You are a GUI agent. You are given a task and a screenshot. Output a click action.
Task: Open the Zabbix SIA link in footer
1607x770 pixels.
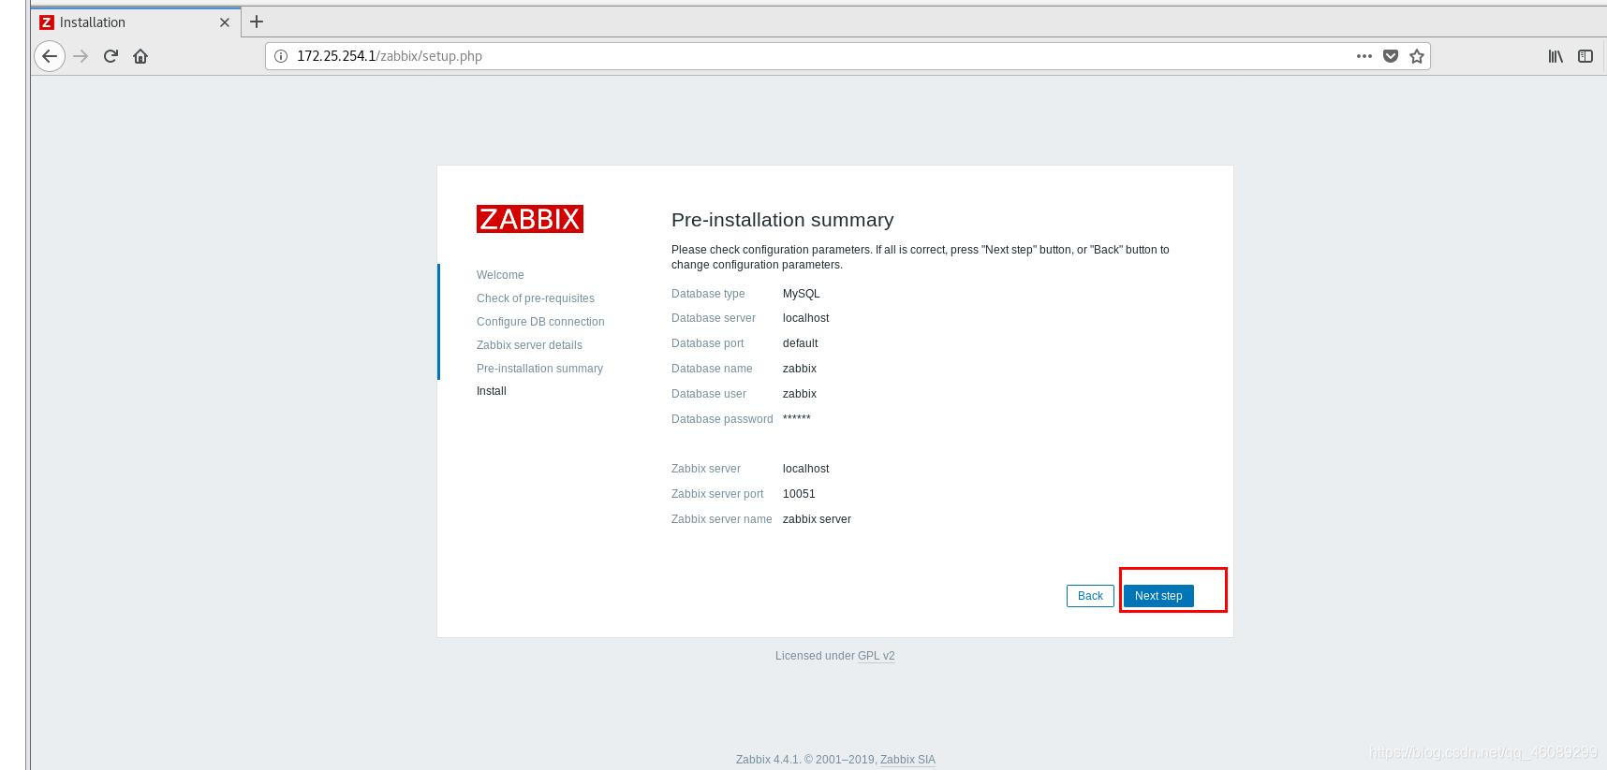[x=907, y=760]
